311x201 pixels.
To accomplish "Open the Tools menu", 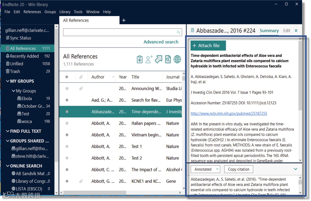I will point(78,12).
